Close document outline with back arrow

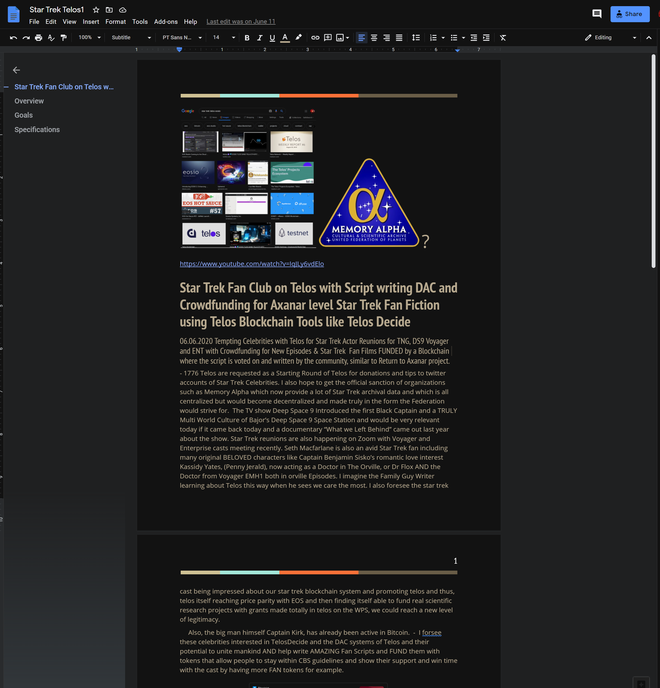coord(16,70)
